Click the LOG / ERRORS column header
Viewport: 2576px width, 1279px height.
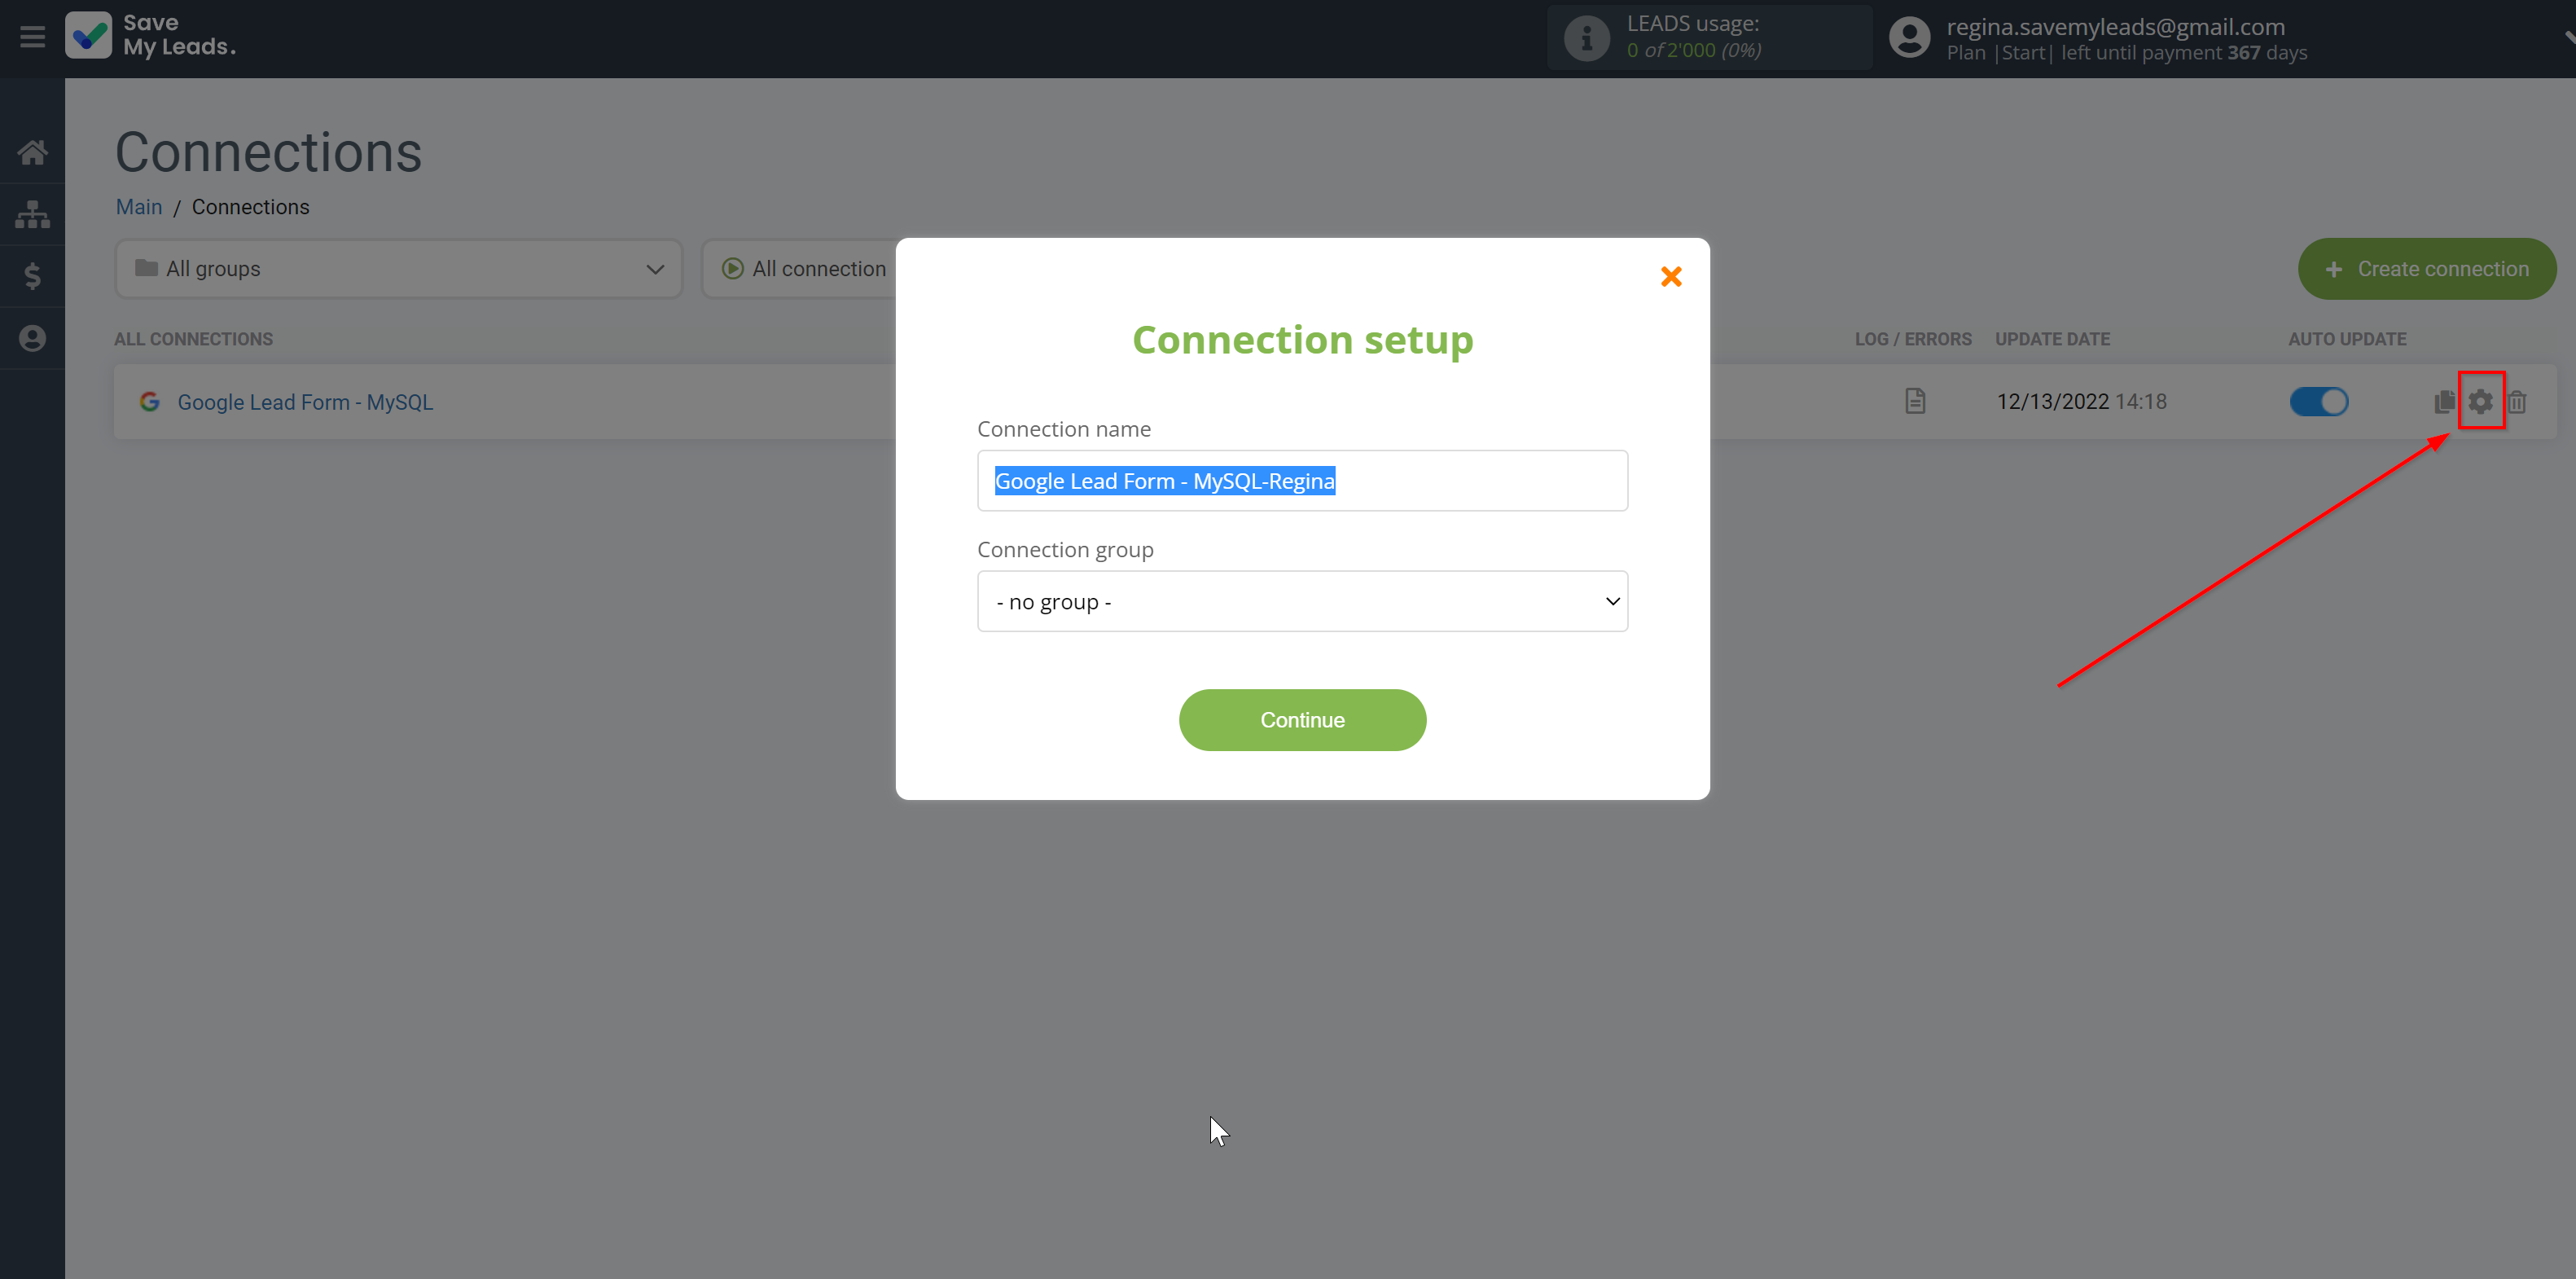(1912, 339)
